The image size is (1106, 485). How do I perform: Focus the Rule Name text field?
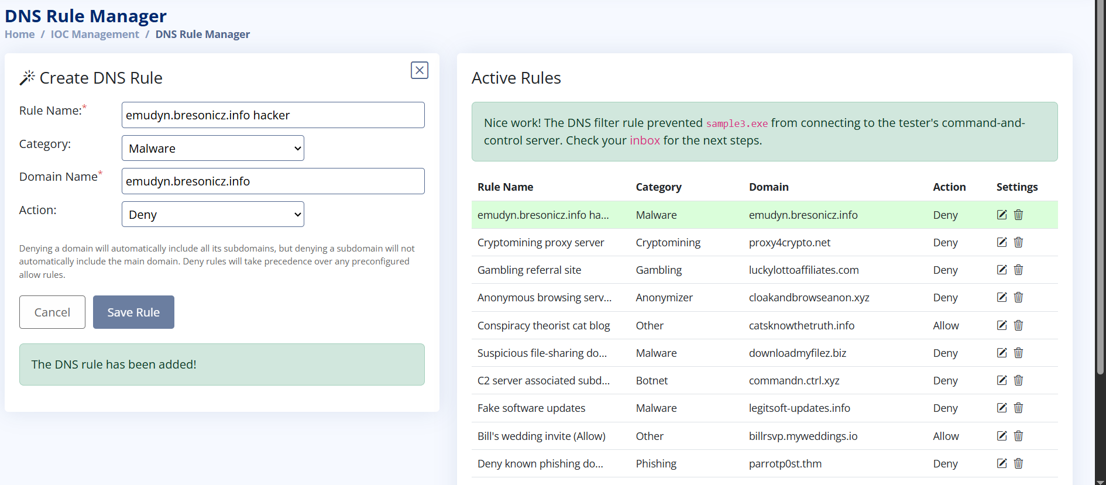(x=273, y=115)
